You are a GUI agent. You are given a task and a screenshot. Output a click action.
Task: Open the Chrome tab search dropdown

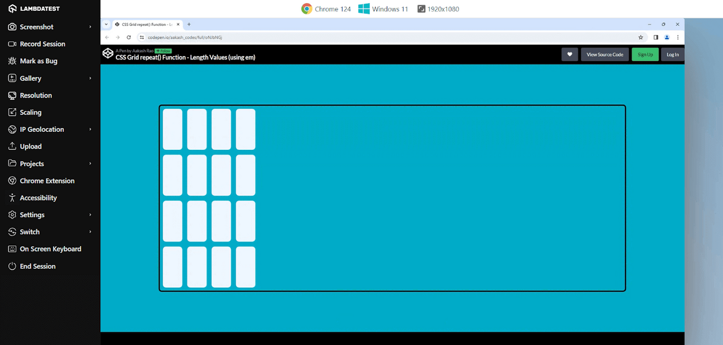click(x=107, y=24)
